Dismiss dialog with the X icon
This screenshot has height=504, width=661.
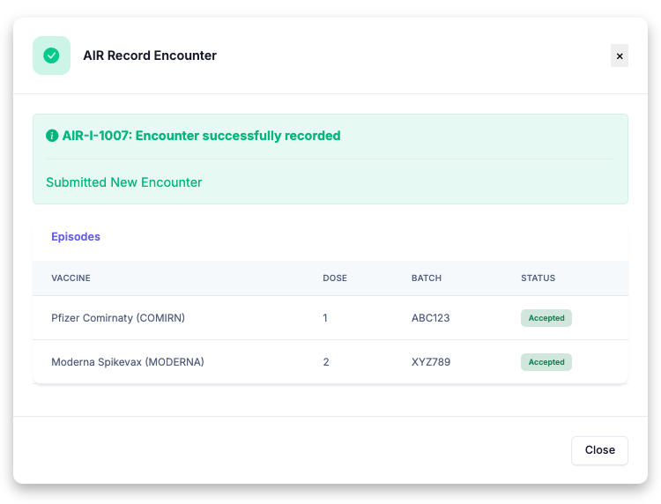(x=620, y=56)
